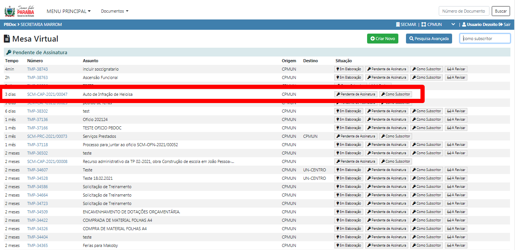Viewport: 515px width, 250px height.
Task: Click the document icon beside Mesa Virtual
Action: point(7,39)
